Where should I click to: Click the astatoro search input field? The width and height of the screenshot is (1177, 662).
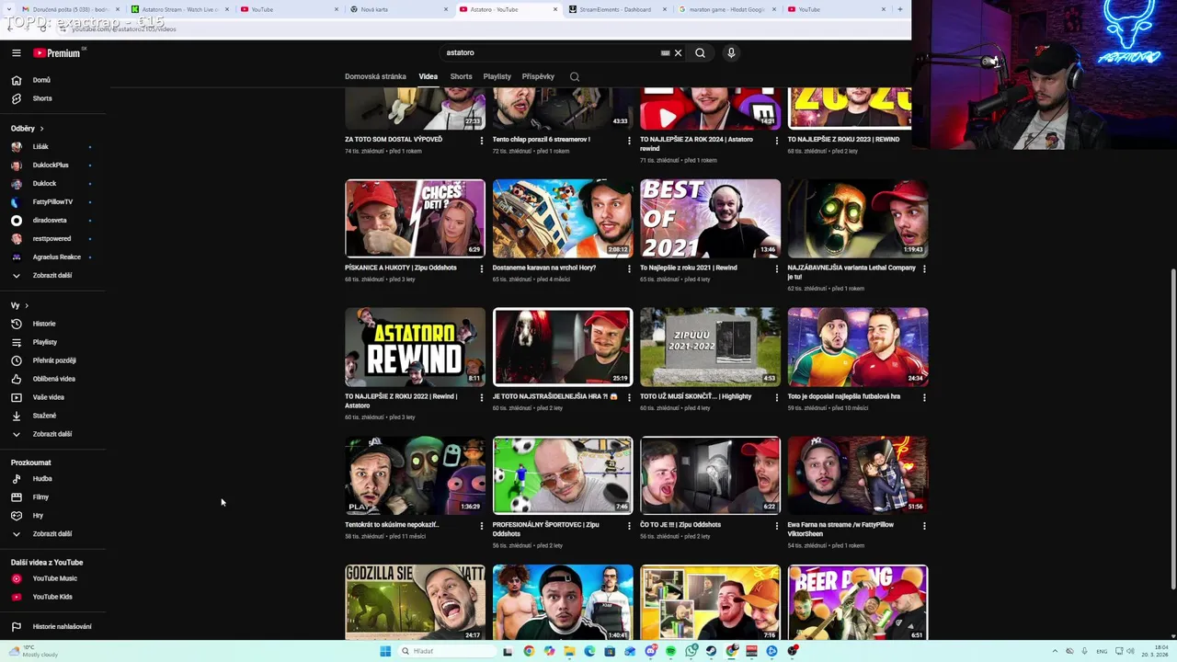click(552, 53)
